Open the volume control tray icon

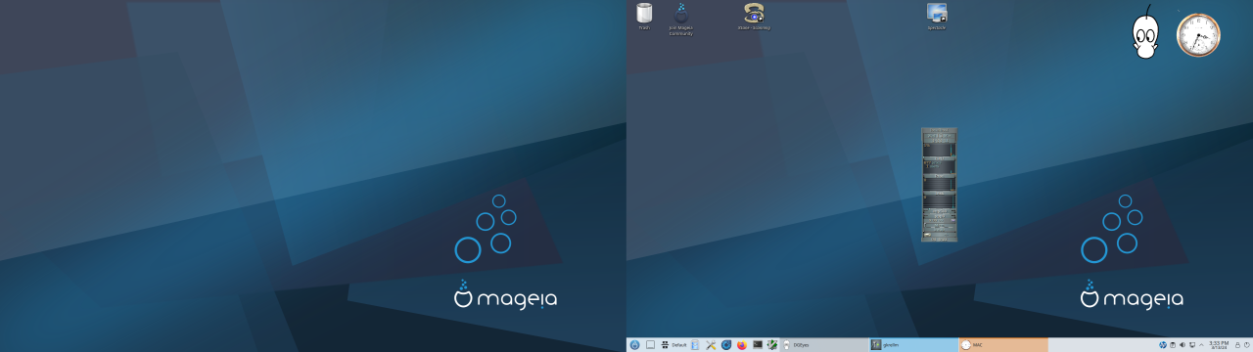(1183, 345)
